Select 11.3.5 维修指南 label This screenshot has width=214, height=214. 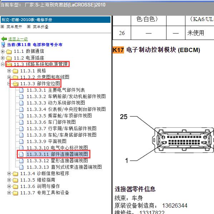point(38,180)
